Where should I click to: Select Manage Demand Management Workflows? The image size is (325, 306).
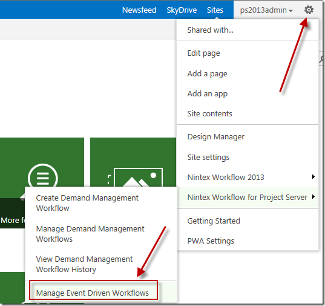(x=100, y=234)
